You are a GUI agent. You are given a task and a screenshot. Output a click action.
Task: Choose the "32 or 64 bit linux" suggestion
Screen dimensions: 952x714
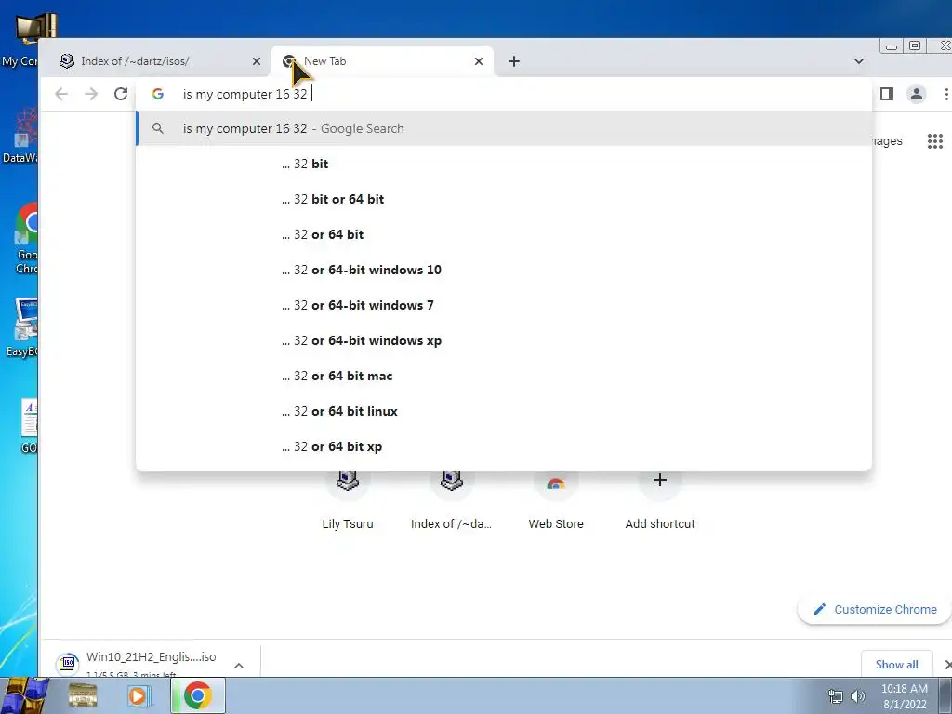coord(504,411)
